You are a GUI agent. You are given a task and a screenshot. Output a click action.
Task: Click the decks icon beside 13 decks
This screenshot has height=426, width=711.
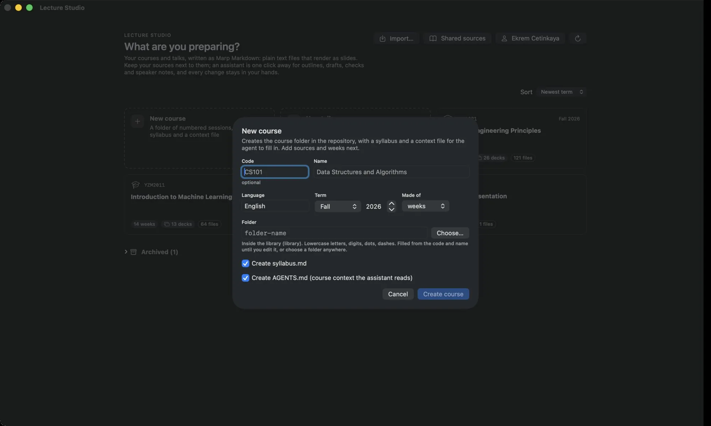167,224
